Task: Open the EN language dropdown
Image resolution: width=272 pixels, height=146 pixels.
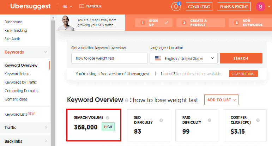Action: coord(68,6)
